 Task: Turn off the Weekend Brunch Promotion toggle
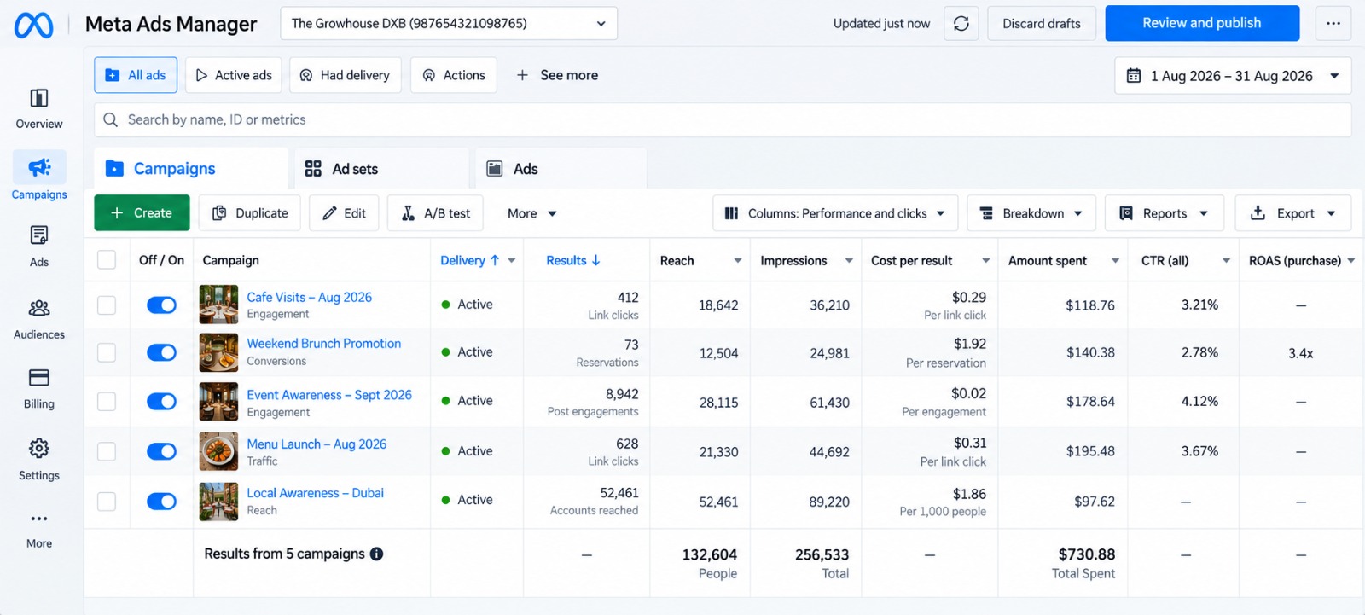click(161, 352)
